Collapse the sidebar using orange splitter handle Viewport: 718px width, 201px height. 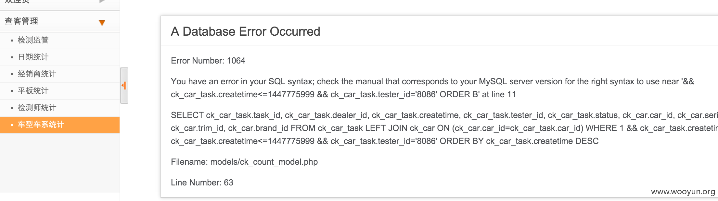124,86
